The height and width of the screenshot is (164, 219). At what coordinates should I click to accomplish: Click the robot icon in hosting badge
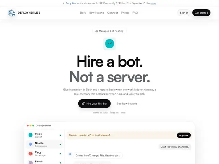pos(96,31)
